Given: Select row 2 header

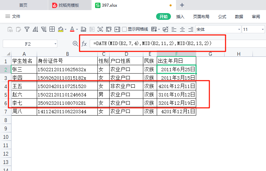Looking at the screenshot, I should coord(6,70).
